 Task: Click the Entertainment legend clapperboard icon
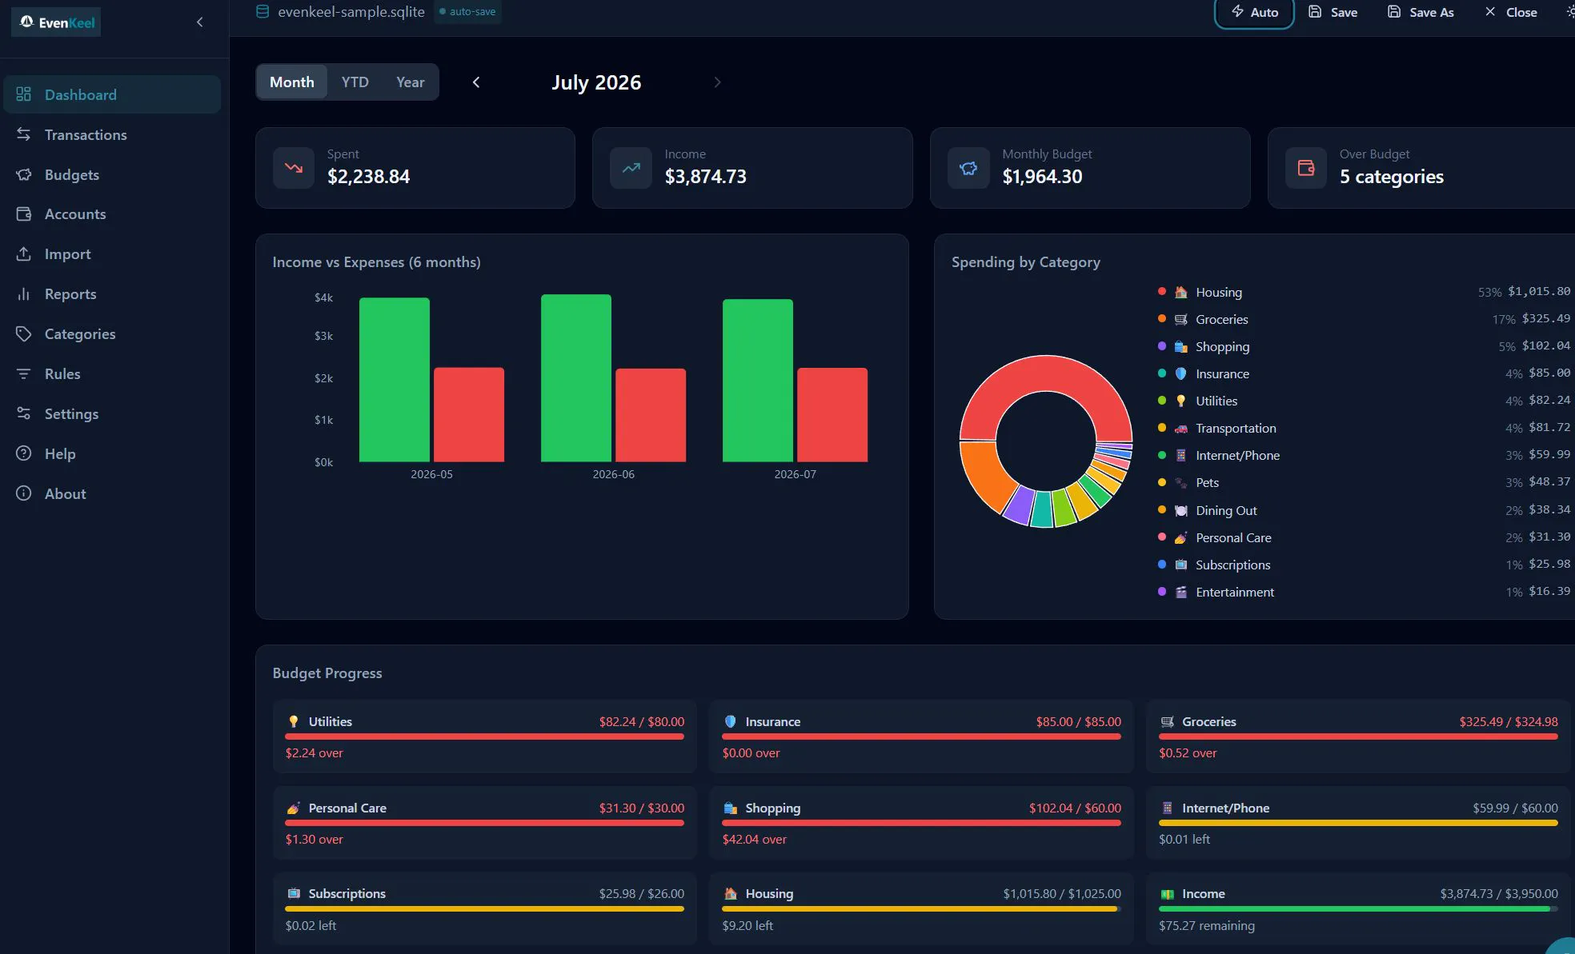(1180, 592)
